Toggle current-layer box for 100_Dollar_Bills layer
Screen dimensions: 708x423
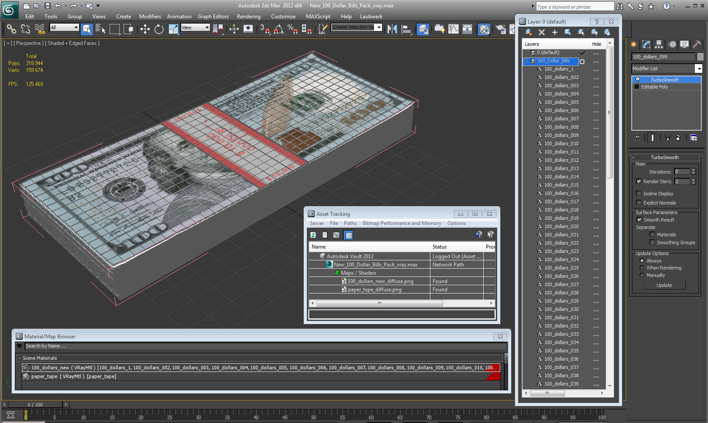tap(582, 61)
